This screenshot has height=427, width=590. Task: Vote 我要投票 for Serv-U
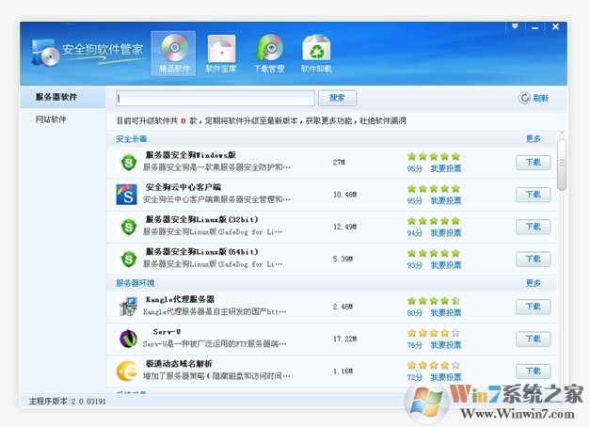pos(446,345)
